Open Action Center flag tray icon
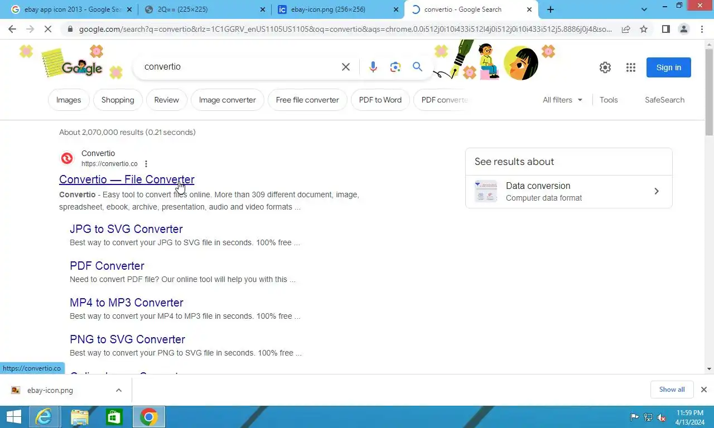714x428 pixels. click(x=634, y=417)
